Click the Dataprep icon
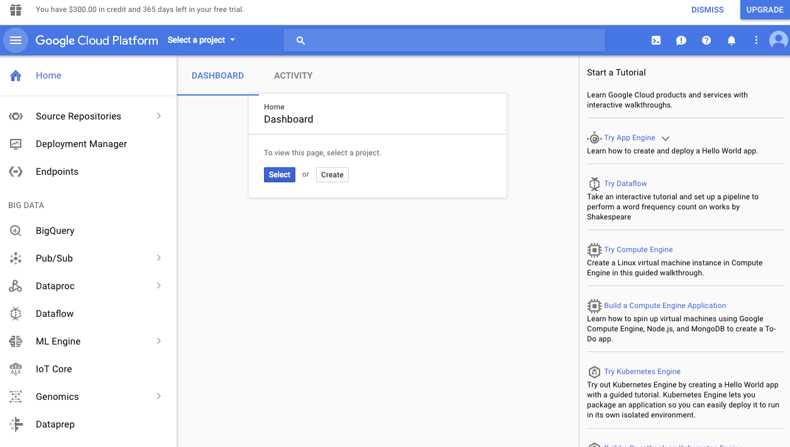The width and height of the screenshot is (790, 447). (15, 424)
